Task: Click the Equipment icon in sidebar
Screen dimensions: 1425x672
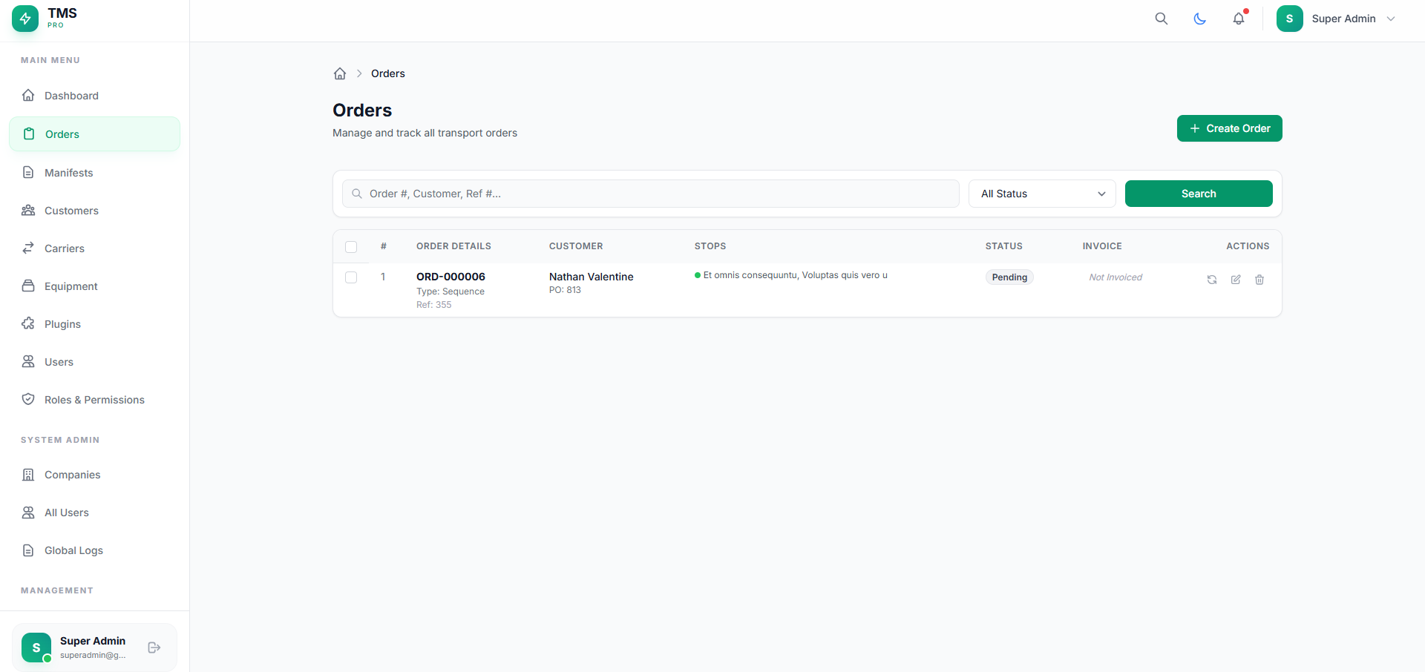Action: pyautogui.click(x=28, y=286)
